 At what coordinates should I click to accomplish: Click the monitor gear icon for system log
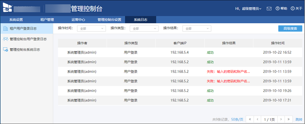[6, 50]
